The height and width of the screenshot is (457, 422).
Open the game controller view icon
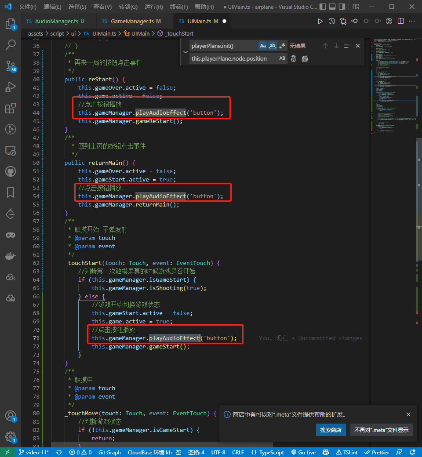(11, 235)
